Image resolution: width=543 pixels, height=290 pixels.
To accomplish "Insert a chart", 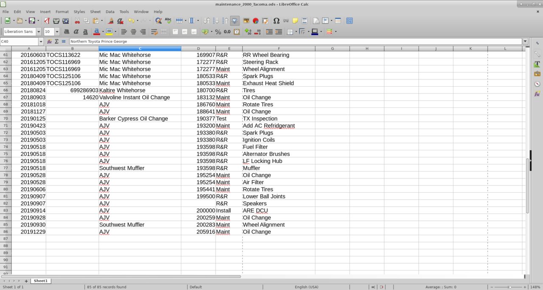I will pyautogui.click(x=256, y=20).
